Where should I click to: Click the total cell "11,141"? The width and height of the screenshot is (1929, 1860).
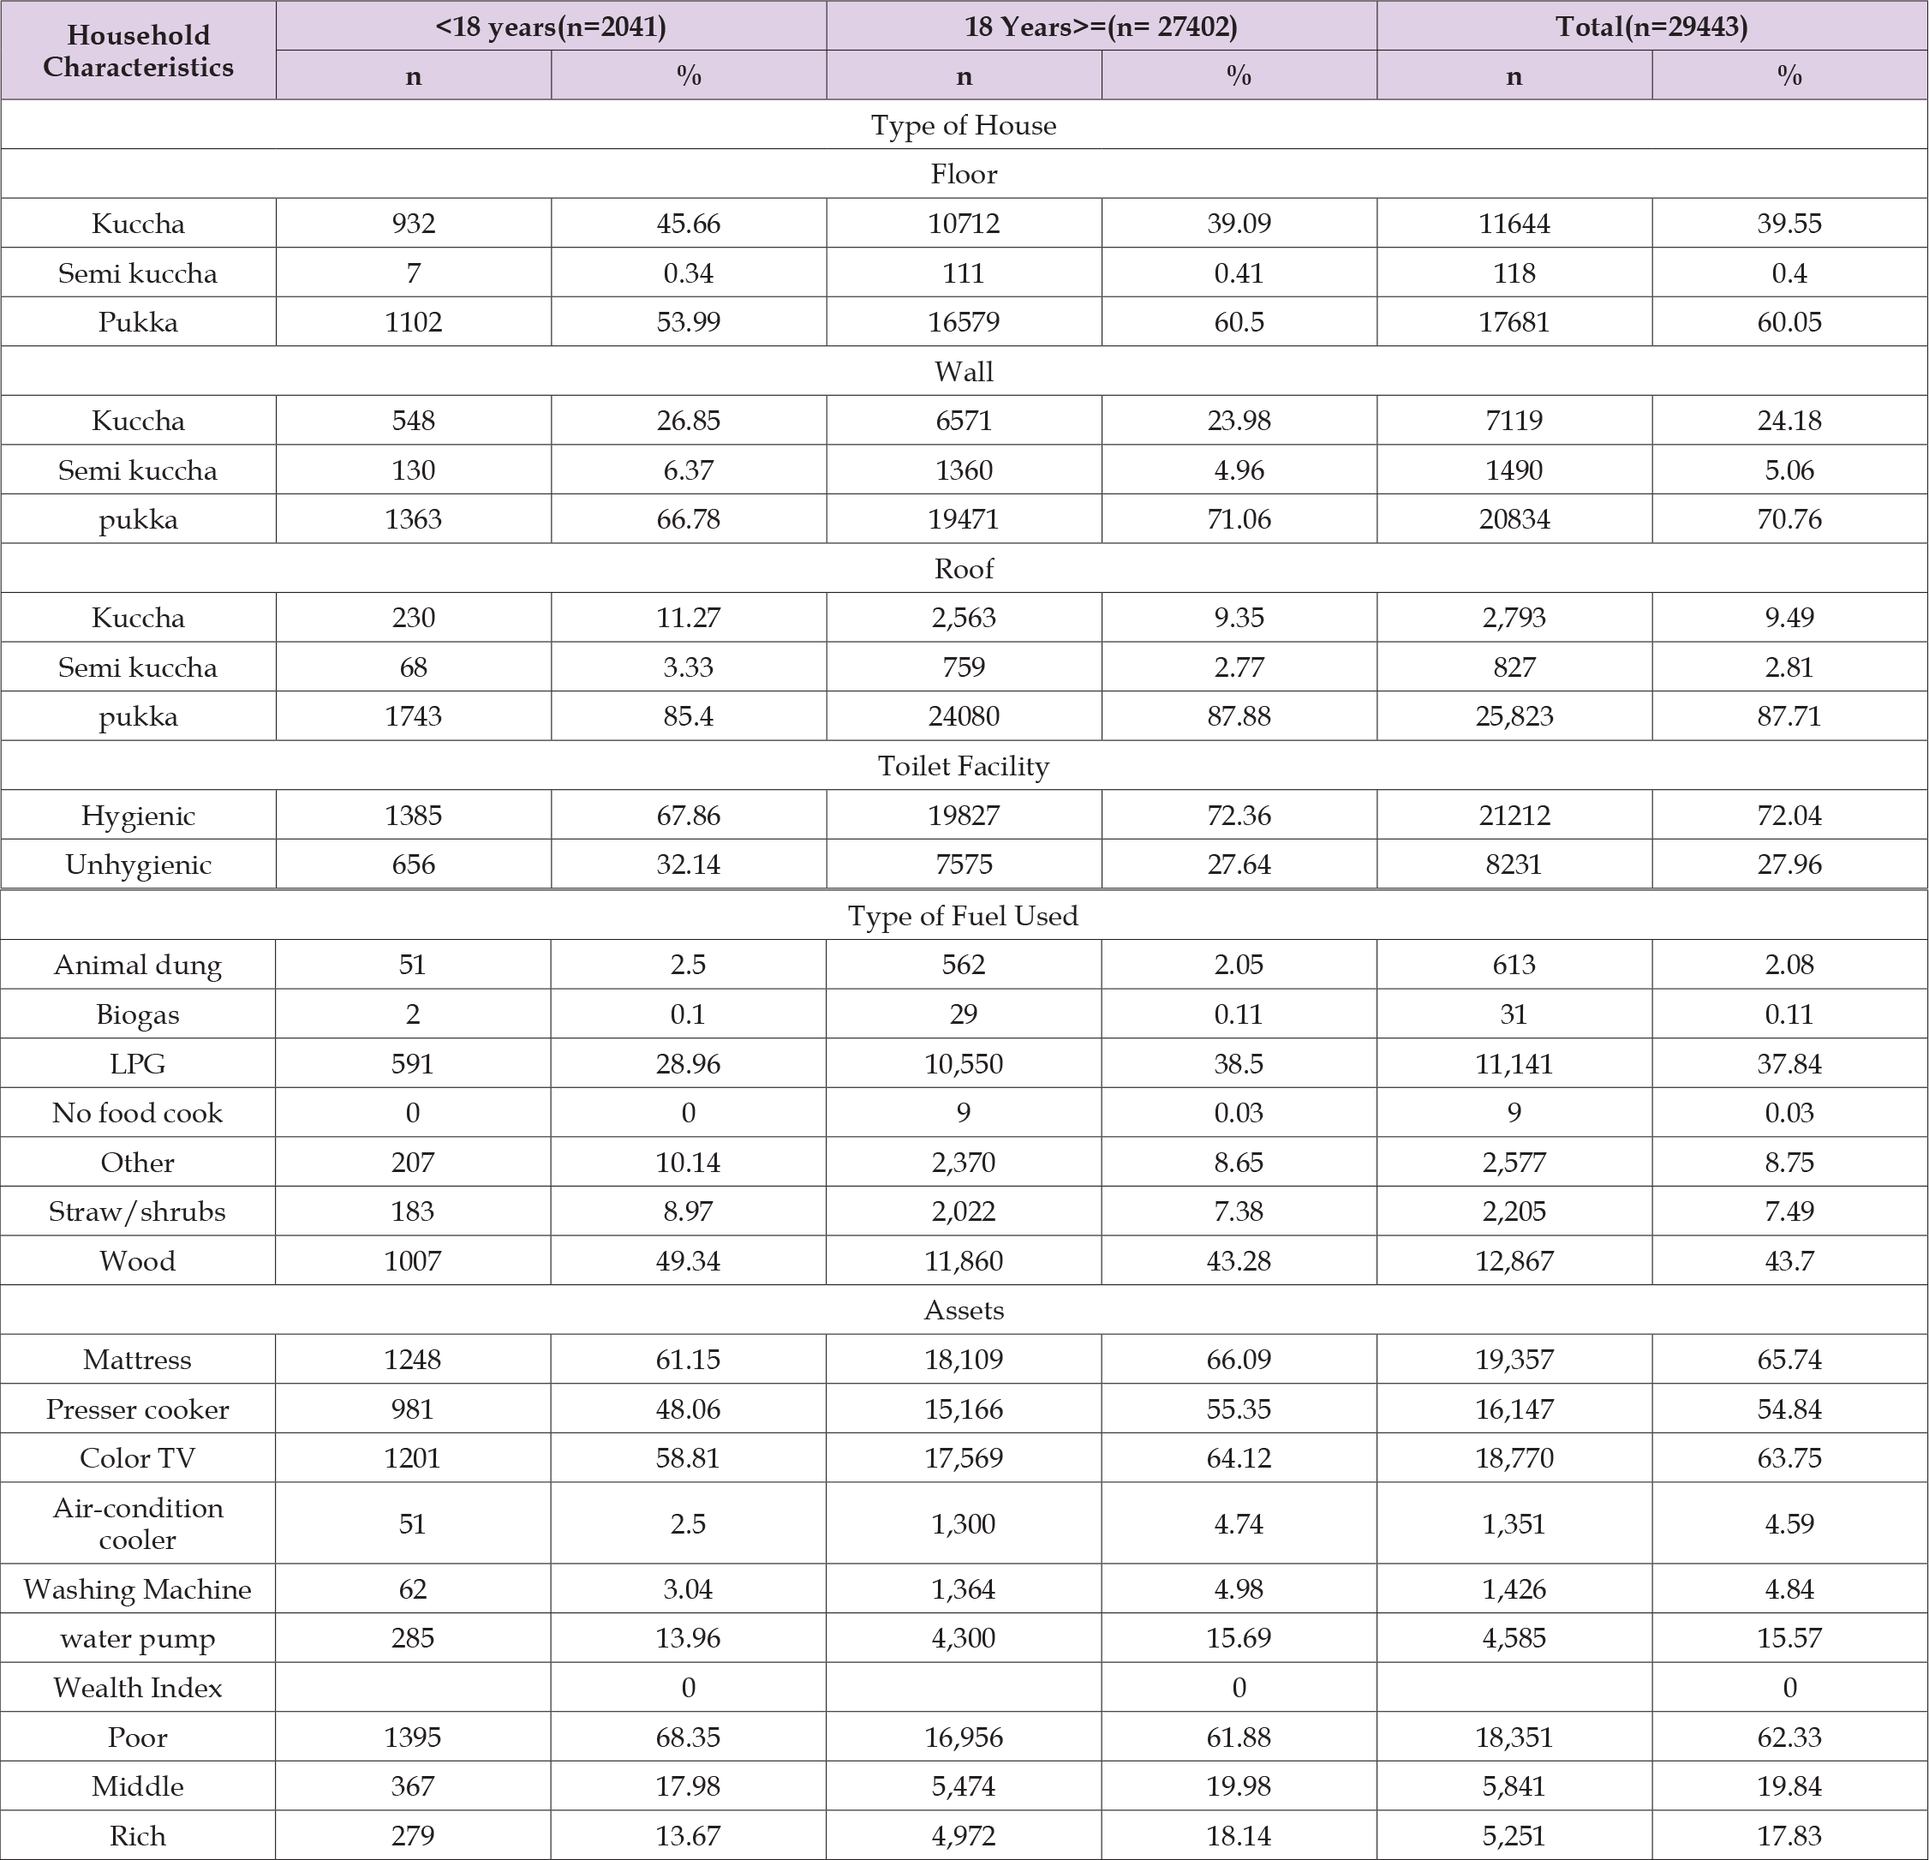pos(1514,1063)
